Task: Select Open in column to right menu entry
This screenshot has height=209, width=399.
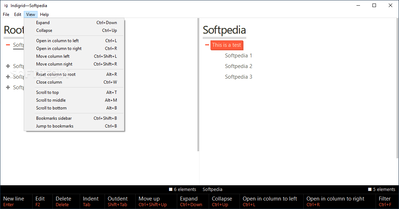Action: pos(74,48)
